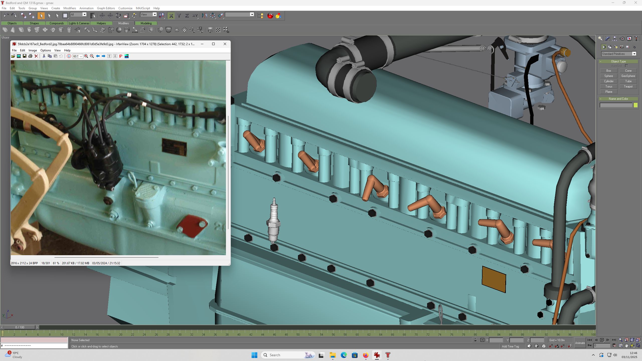The height and width of the screenshot is (361, 642).
Task: Toggle Restrict to X axis constraint
Action: (x=171, y=16)
